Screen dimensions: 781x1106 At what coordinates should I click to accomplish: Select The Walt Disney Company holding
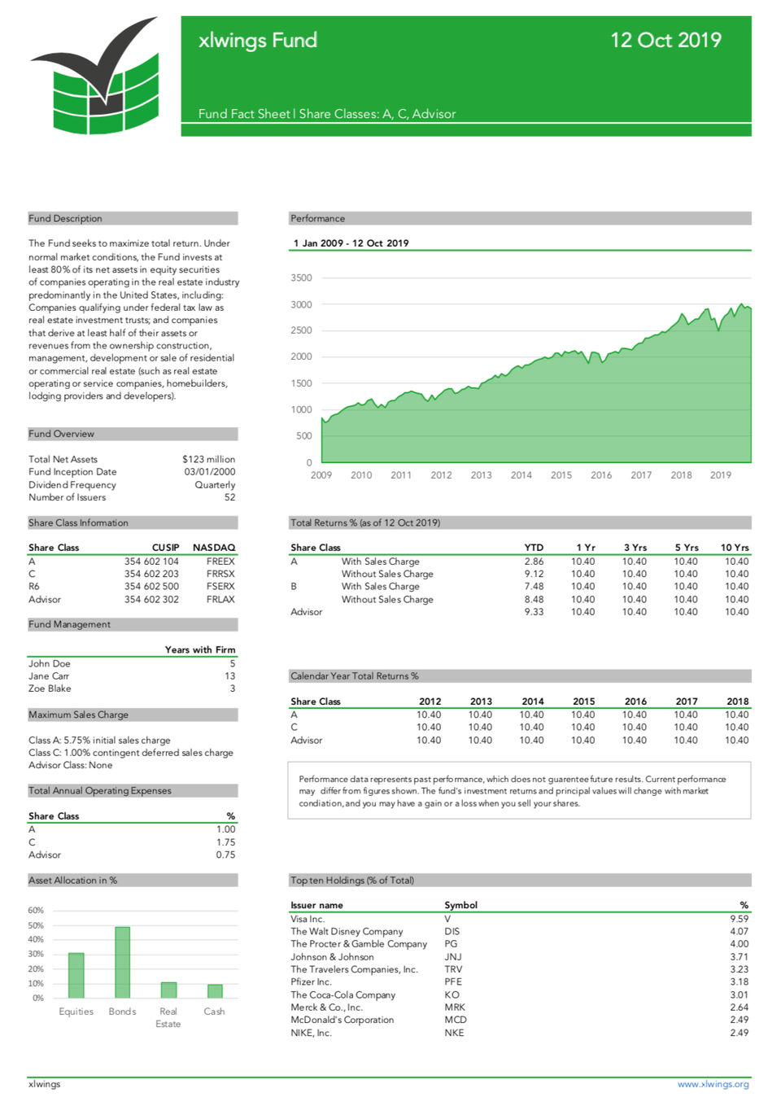coord(347,931)
